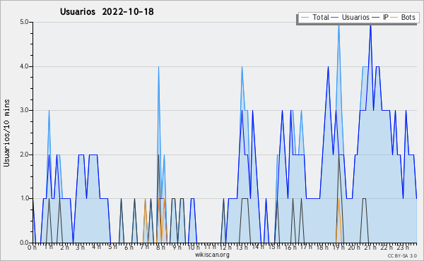Click the '12 h' x-axis label

tap(225, 248)
